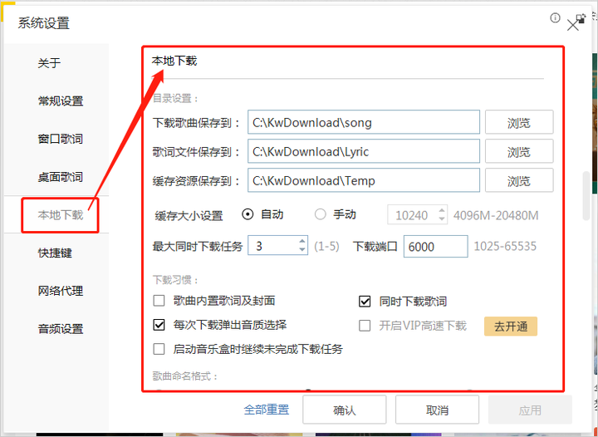The width and height of the screenshot is (598, 437).
Task: Select 手动 cache size option
Action: point(321,214)
